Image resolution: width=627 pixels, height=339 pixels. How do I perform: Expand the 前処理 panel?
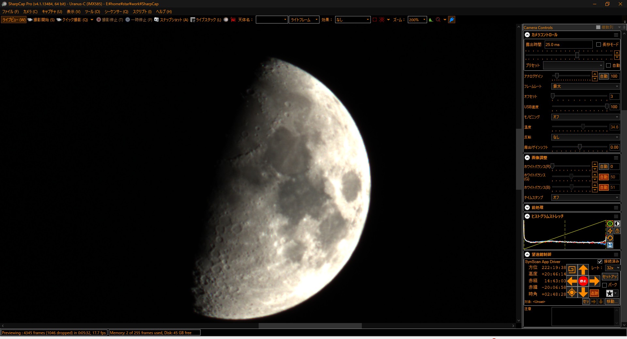527,207
